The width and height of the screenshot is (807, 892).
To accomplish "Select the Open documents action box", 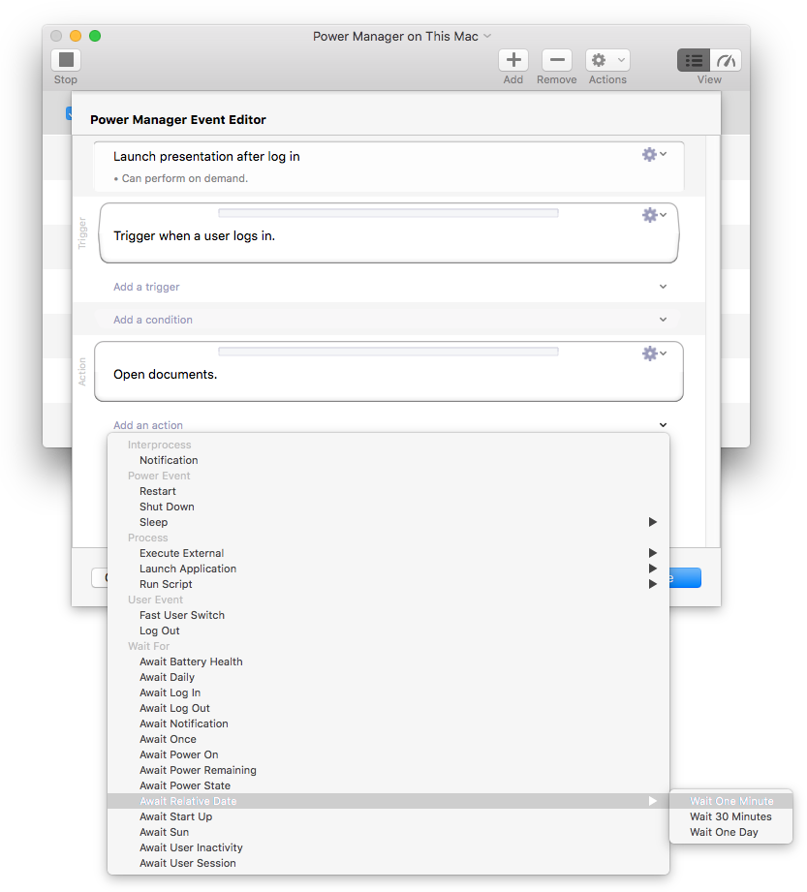I will click(x=388, y=372).
